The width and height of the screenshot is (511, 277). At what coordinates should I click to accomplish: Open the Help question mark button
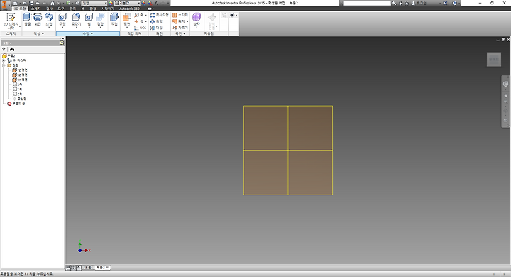[454, 4]
